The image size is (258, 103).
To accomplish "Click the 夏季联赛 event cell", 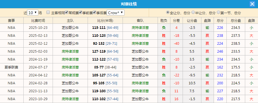I will click(11, 67).
